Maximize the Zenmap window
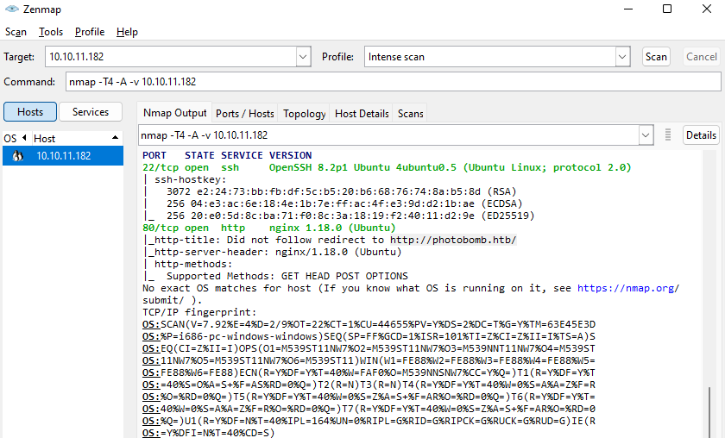This screenshot has height=438, width=725. [666, 9]
